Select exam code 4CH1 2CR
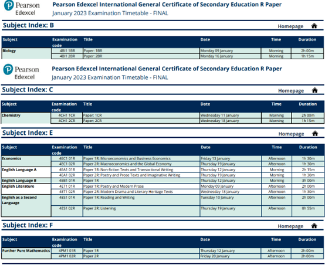Image resolution: width=325 pixels, height=265 pixels. point(67,121)
